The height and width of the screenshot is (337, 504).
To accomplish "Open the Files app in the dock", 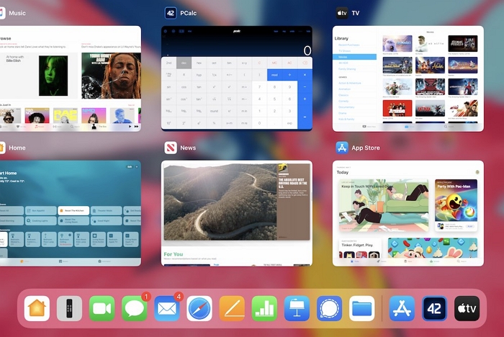I will pyautogui.click(x=361, y=309).
